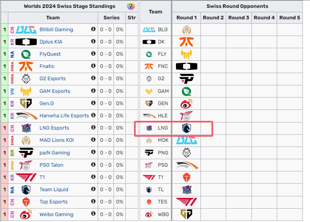The height and width of the screenshot is (222, 310).
Task: Click the Fnatic logo in standings
Action: click(26, 66)
